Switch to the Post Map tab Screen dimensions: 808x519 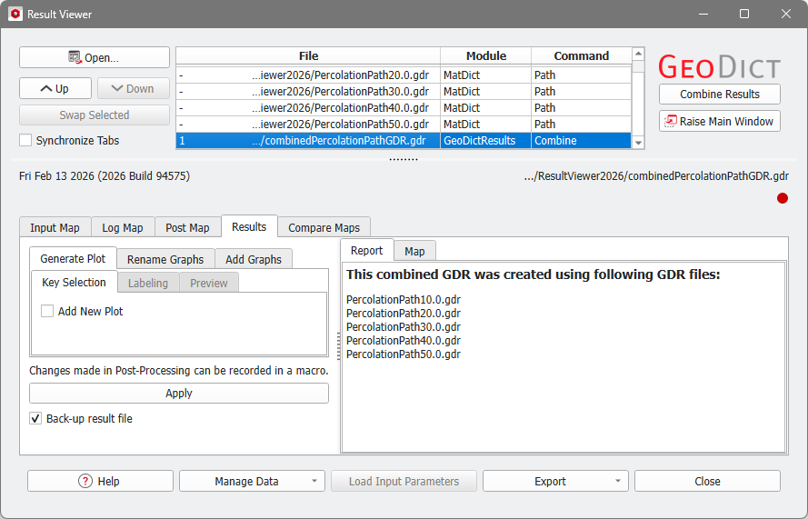coord(187,228)
